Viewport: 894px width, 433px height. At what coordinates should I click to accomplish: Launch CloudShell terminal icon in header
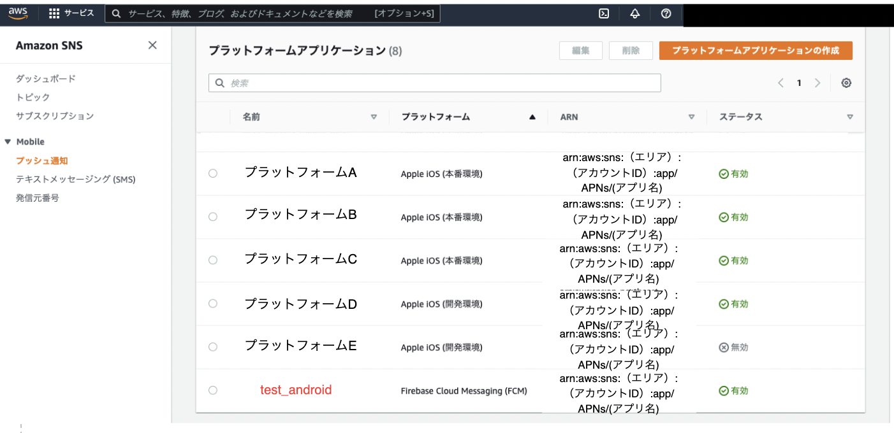point(604,13)
